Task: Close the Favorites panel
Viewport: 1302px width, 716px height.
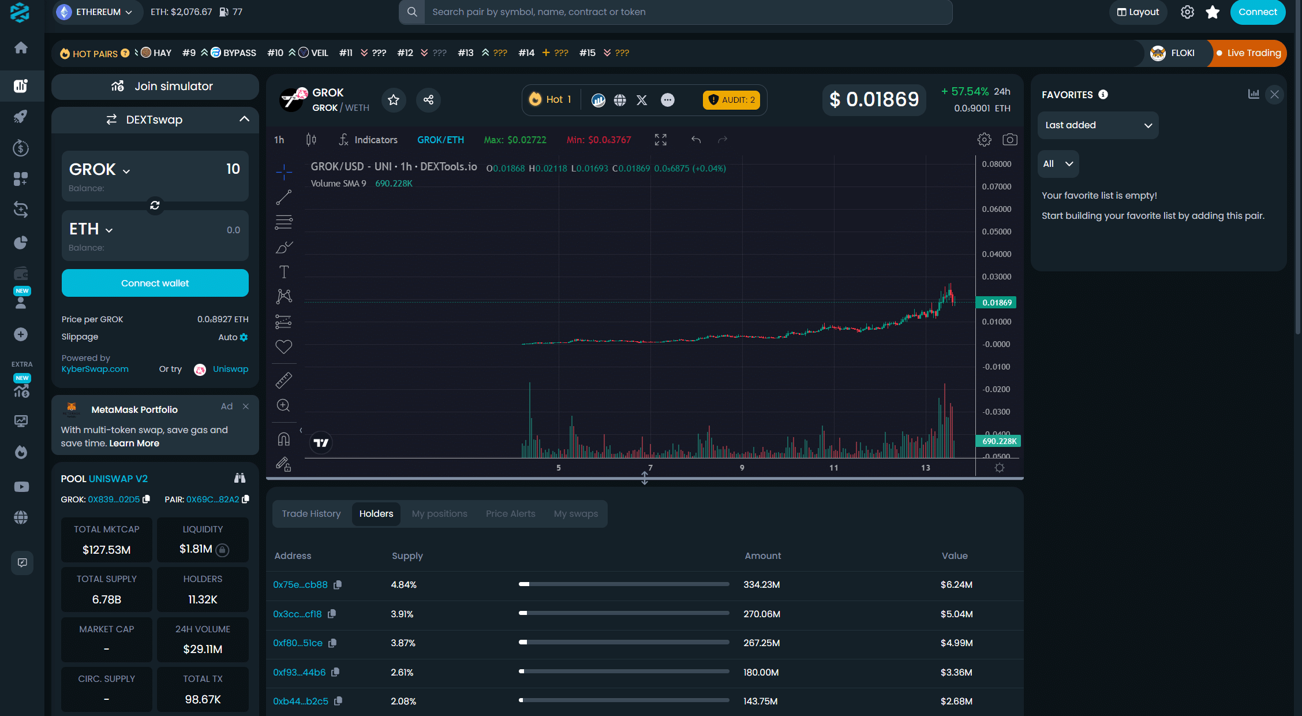Action: click(x=1275, y=94)
